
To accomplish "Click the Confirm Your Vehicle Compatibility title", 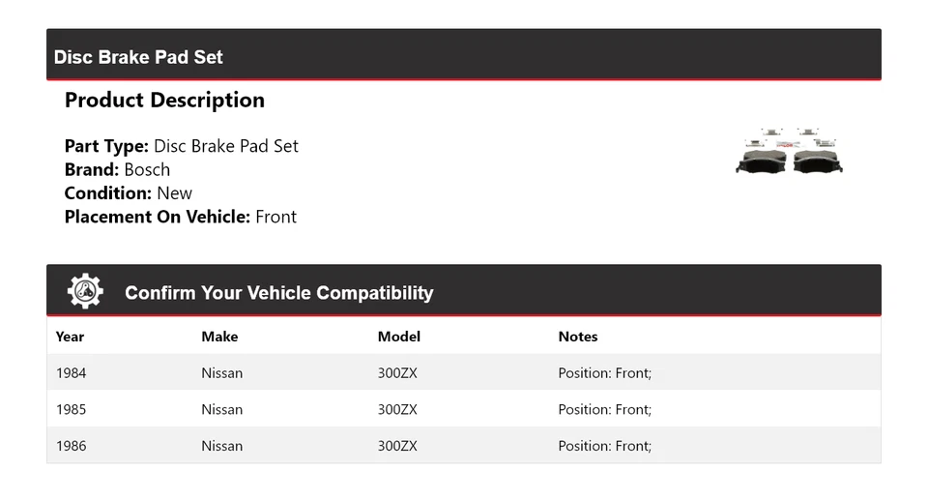I will pyautogui.click(x=278, y=293).
